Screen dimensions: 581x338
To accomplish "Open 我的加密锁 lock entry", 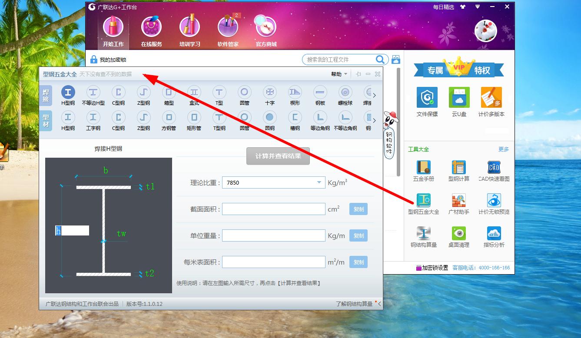I will click(108, 60).
